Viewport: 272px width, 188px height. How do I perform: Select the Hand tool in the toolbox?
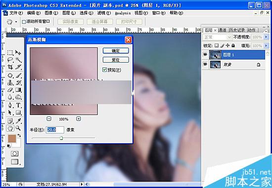10,128
